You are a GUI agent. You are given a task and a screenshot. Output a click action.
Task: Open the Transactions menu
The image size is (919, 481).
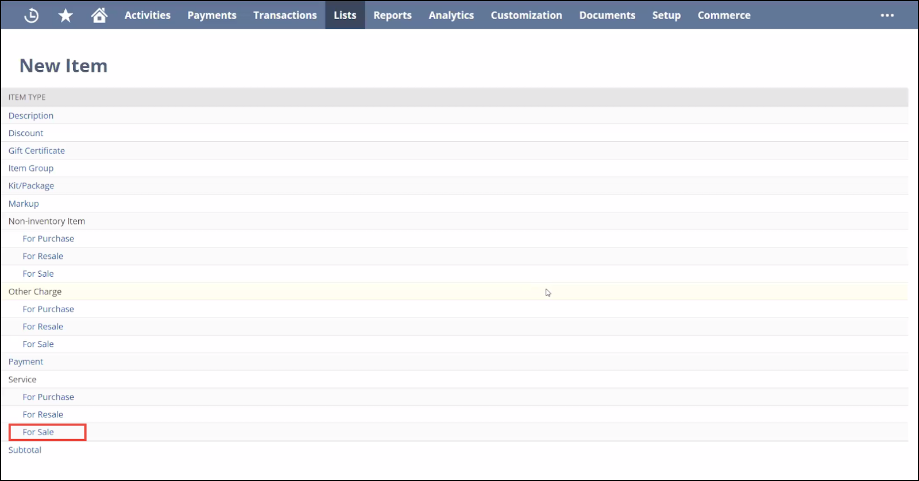(x=285, y=15)
